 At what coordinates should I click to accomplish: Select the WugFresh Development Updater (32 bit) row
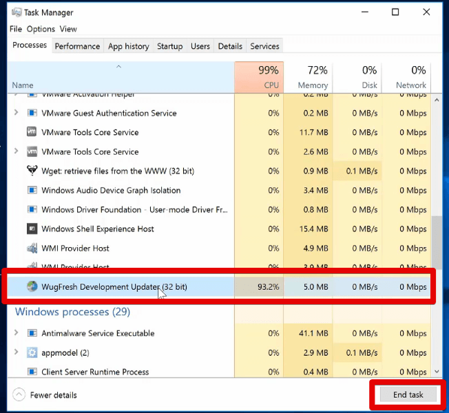pyautogui.click(x=219, y=286)
